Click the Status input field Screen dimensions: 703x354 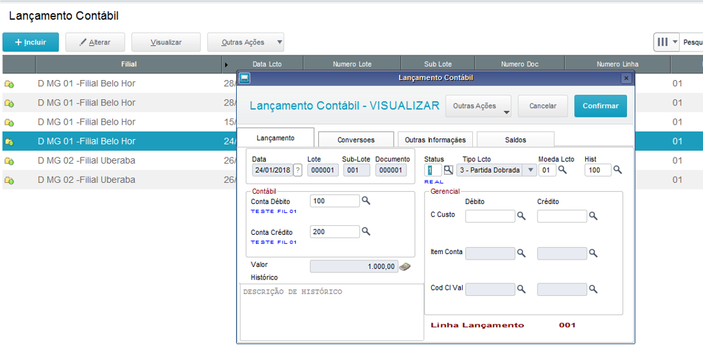tap(433, 170)
